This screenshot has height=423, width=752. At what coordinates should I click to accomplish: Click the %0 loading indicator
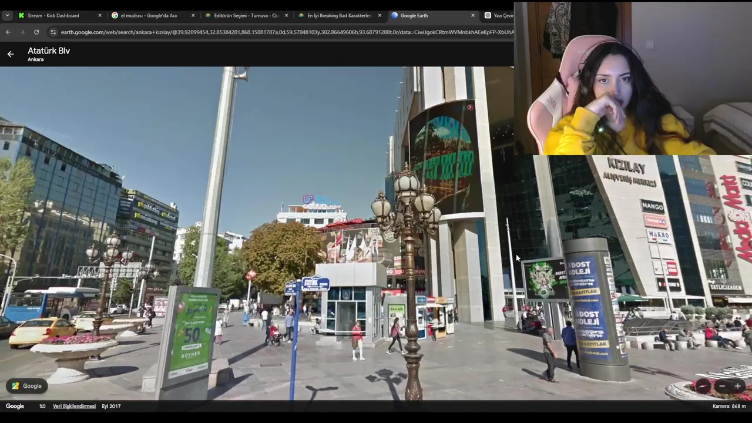click(42, 406)
